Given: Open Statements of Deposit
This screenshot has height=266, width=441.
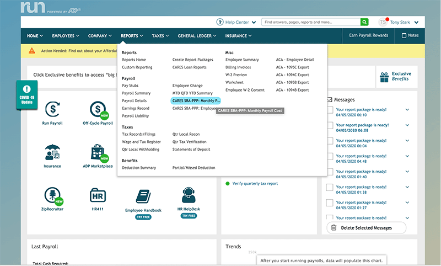Looking at the screenshot, I should (191, 150).
